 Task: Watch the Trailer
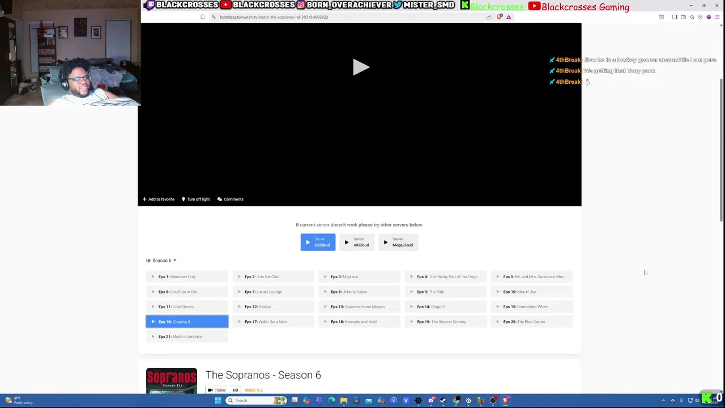coord(216,390)
